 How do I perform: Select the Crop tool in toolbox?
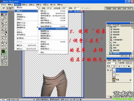click(2, 23)
